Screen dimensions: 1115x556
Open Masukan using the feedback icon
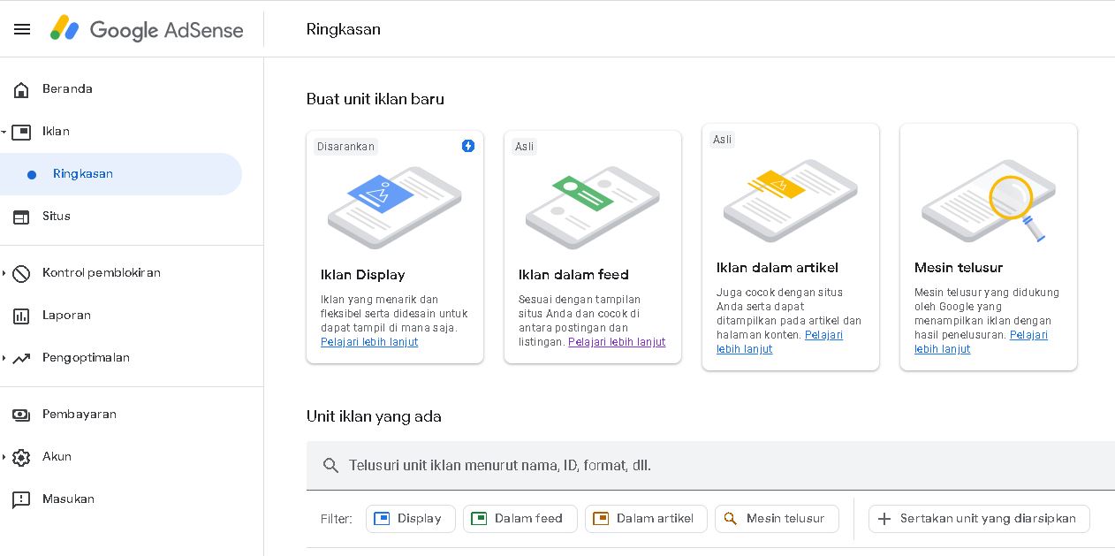click(22, 499)
